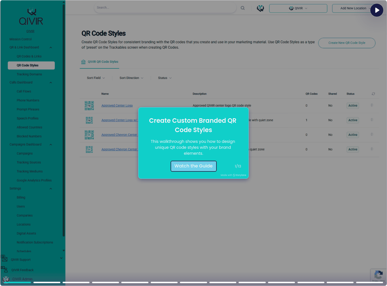Click the Storylane link in the walkthrough card
The width and height of the screenshot is (387, 286).
pyautogui.click(x=240, y=175)
